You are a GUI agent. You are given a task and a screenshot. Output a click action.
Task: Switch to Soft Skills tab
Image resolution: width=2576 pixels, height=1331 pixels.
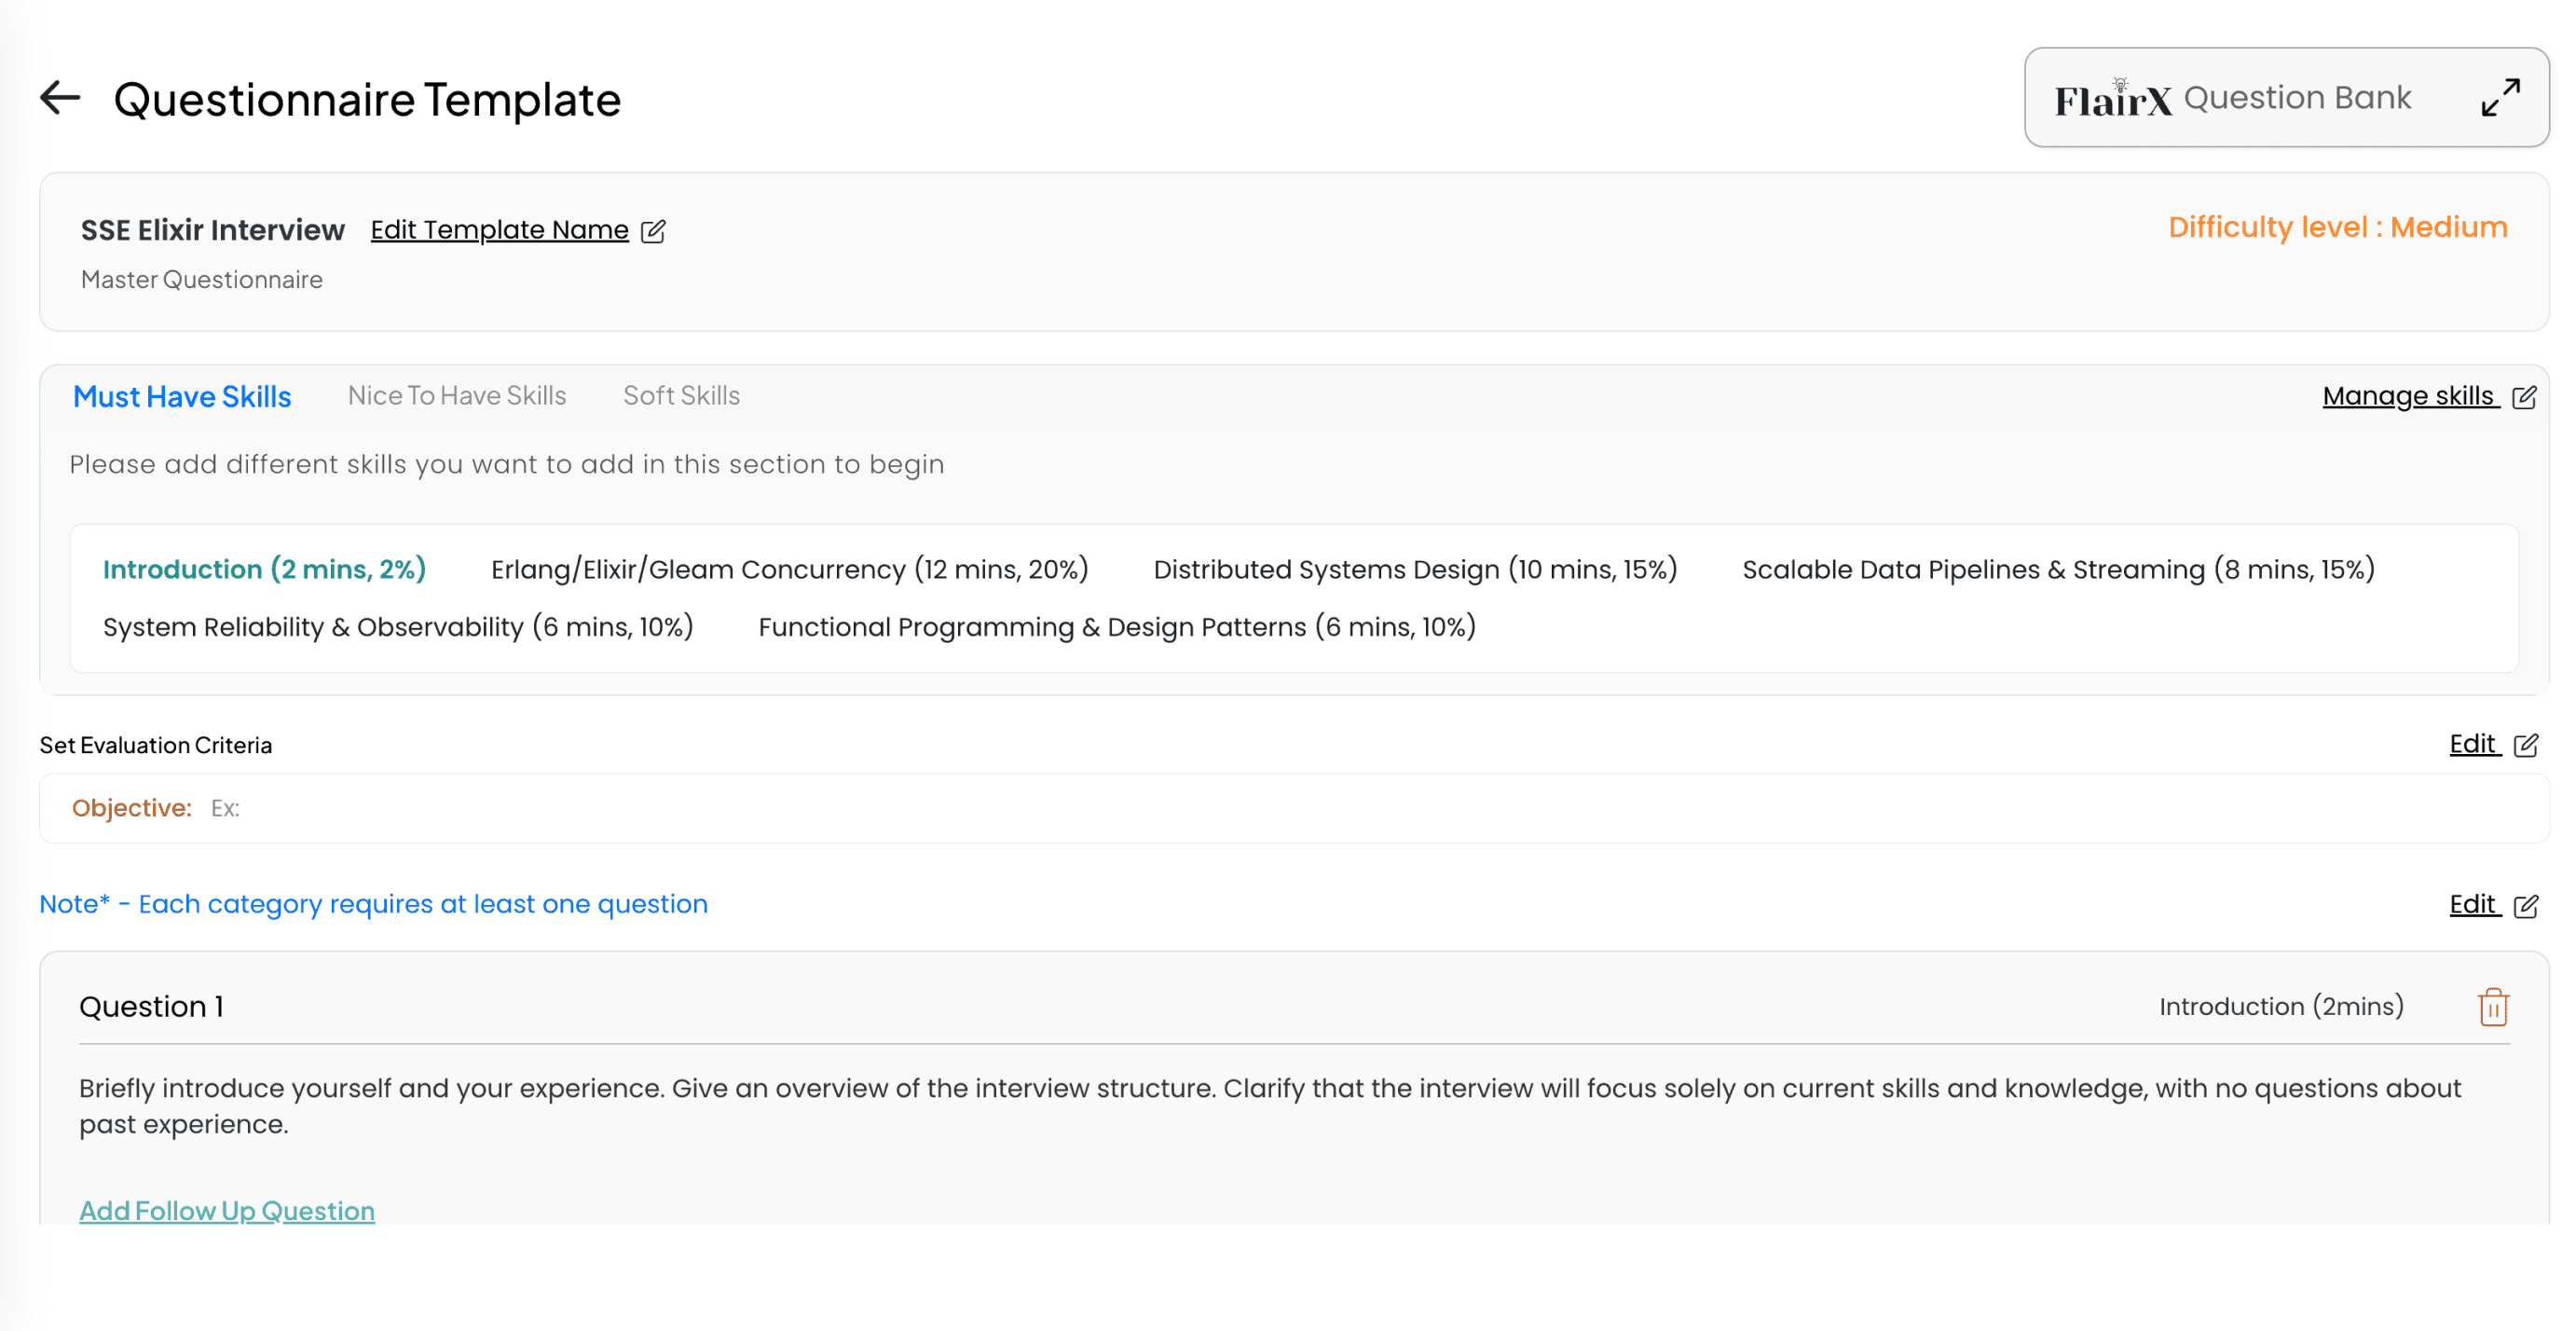click(681, 396)
